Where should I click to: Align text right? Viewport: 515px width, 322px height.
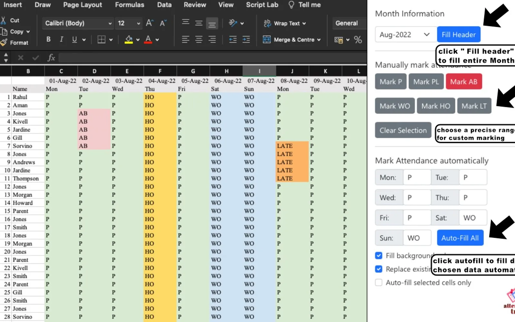[x=212, y=40]
